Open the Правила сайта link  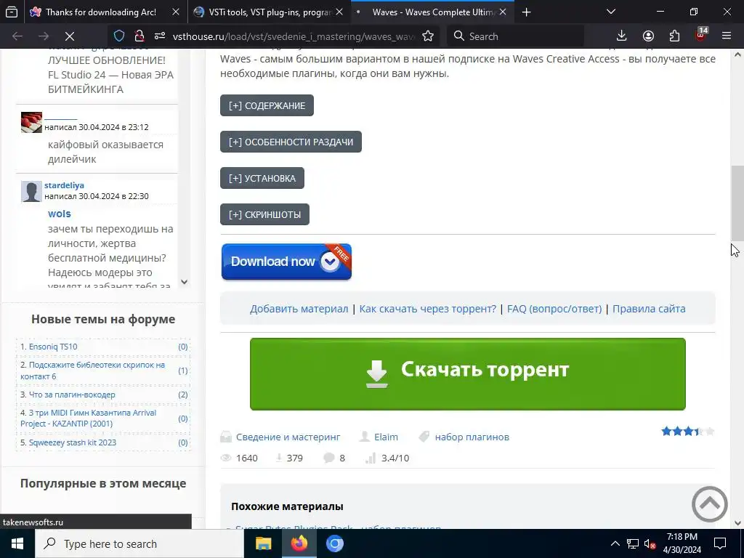(x=649, y=309)
